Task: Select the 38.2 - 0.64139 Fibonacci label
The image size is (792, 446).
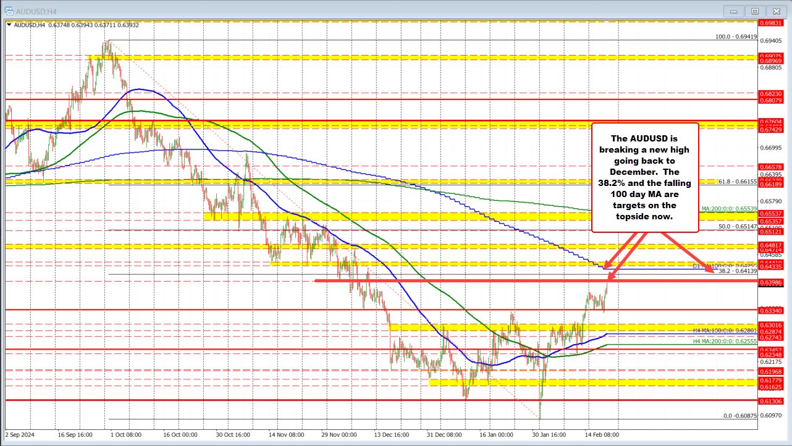Action: pos(737,271)
